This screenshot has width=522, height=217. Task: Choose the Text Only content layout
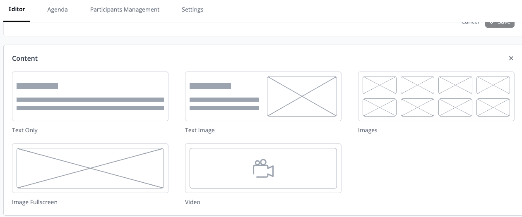click(x=90, y=96)
